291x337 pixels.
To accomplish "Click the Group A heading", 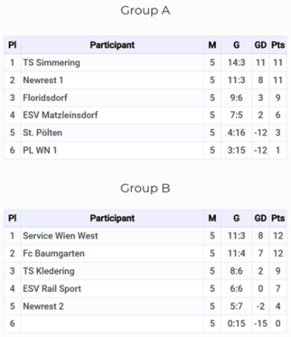I will coord(145,11).
